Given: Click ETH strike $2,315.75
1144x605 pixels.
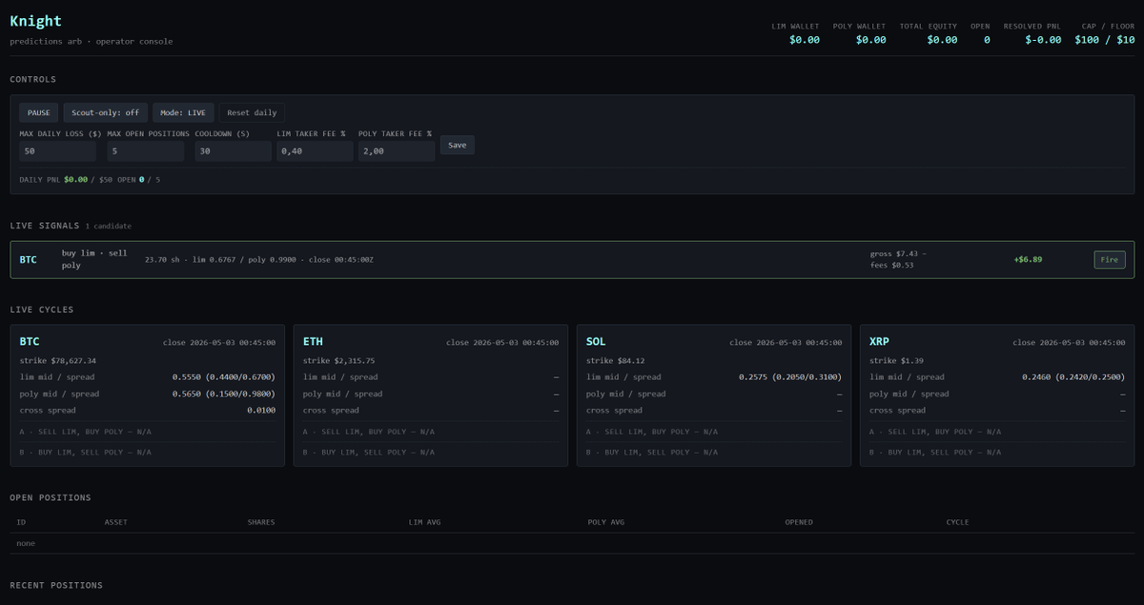Looking at the screenshot, I should pos(338,361).
